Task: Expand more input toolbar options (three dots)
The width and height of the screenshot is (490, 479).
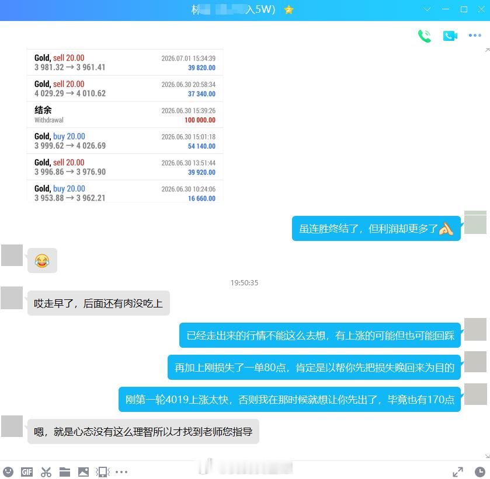Action: pos(121,471)
